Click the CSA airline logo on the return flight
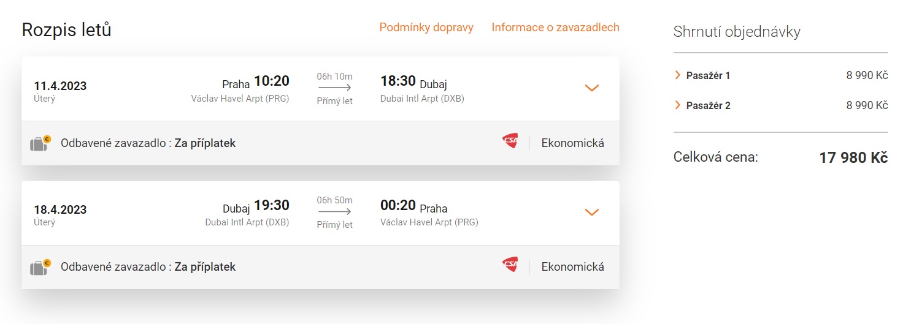Screen dimensions: 911x324 510,265
